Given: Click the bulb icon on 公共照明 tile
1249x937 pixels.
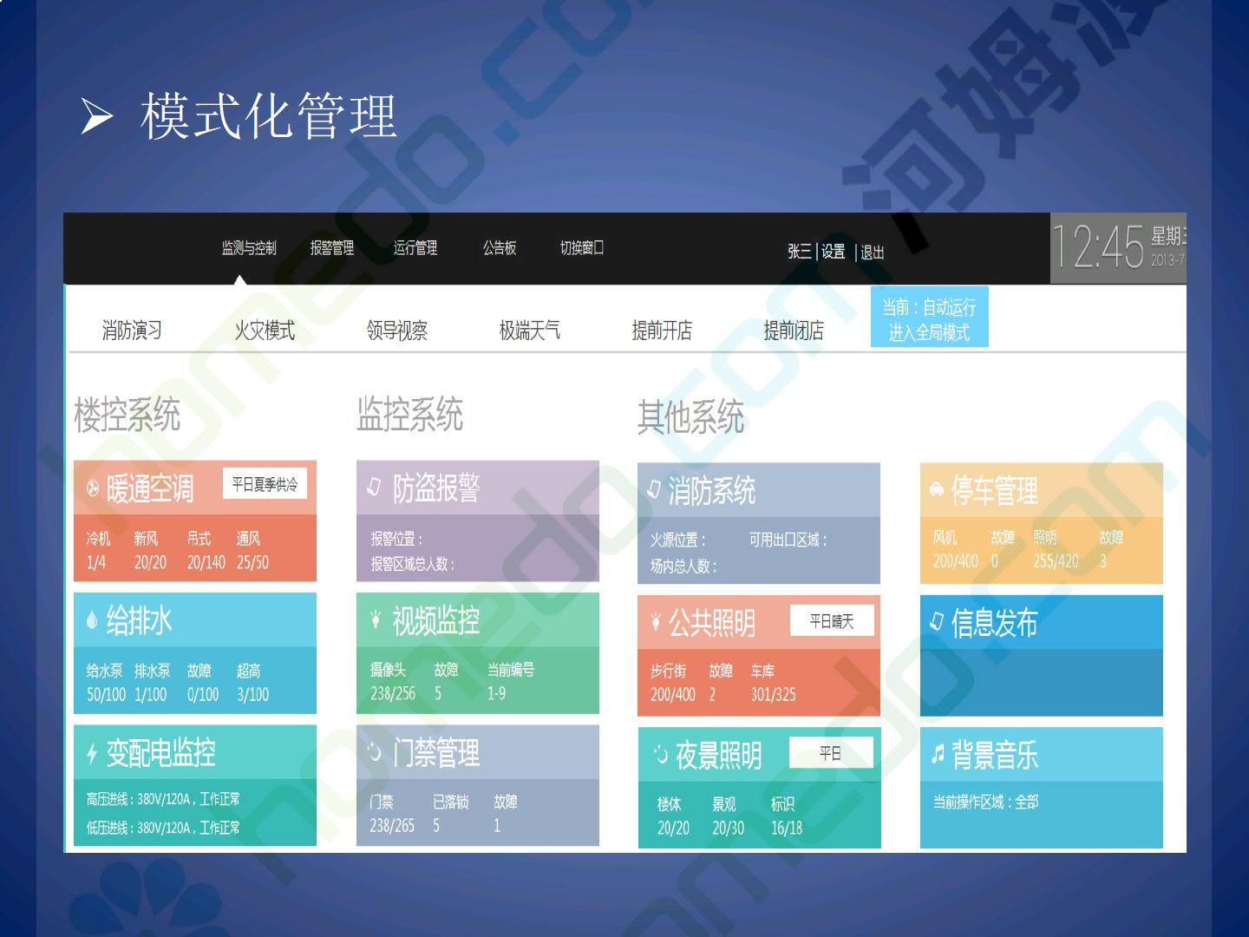Looking at the screenshot, I should point(656,622).
